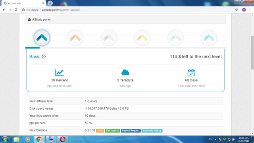The width and height of the screenshot is (254, 143).
Task: Click the 'pps and rebill rate' caption
Action: point(59,86)
